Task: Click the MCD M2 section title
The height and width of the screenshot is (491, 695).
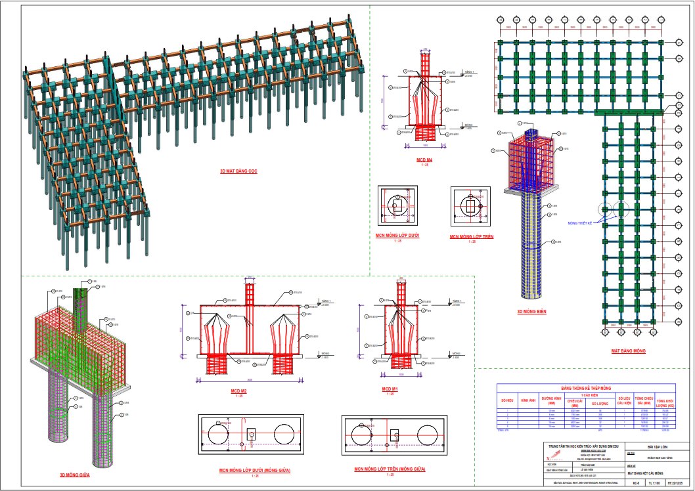Action: click(x=238, y=392)
